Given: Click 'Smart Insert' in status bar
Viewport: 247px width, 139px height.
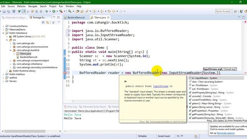Looking at the screenshot, I should coord(164,136).
